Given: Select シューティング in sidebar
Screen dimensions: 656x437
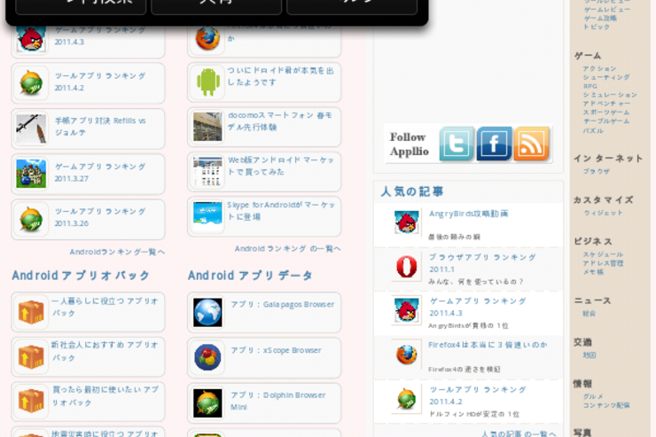Looking at the screenshot, I should pyautogui.click(x=606, y=77).
